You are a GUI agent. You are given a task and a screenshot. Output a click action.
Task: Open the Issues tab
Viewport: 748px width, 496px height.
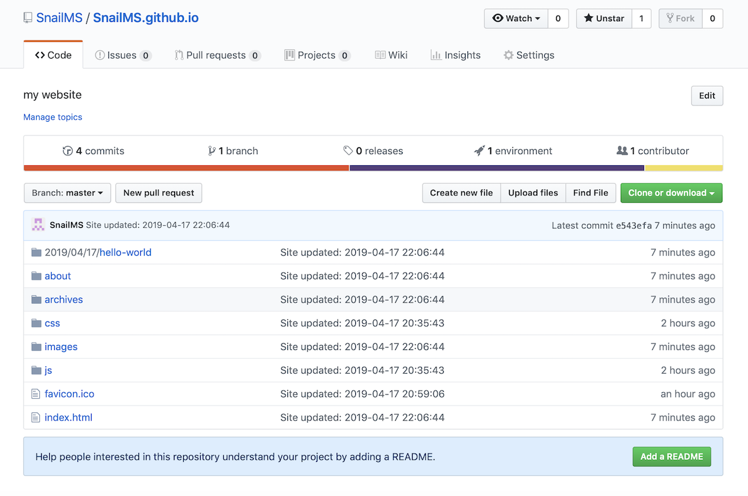pyautogui.click(x=123, y=55)
